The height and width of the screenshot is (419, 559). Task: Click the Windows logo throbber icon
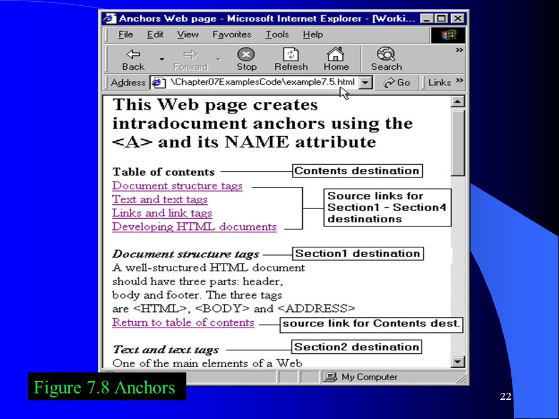pyautogui.click(x=448, y=35)
